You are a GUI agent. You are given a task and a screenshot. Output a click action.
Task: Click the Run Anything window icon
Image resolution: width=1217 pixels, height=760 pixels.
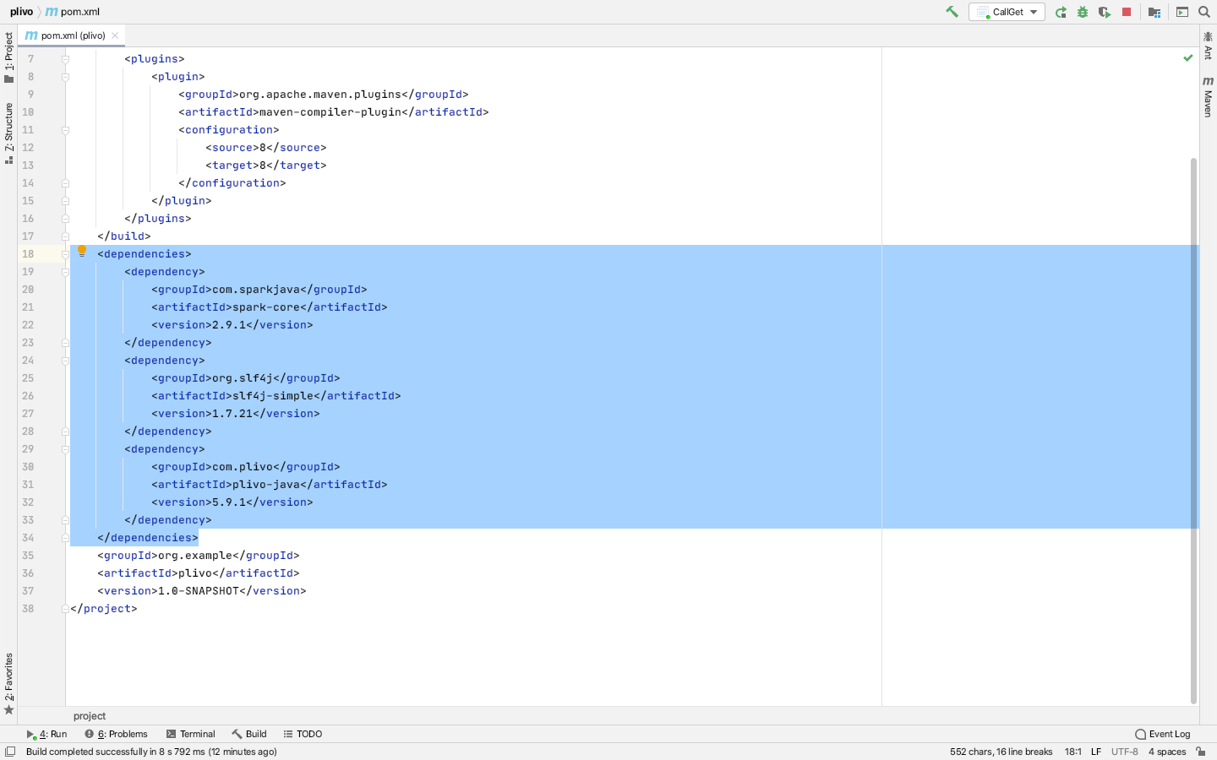[1182, 12]
